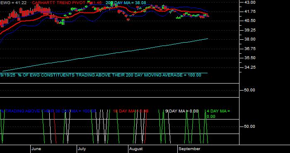Click the 18 DAY MA red label
The image size is (290, 153).
click(x=130, y=111)
